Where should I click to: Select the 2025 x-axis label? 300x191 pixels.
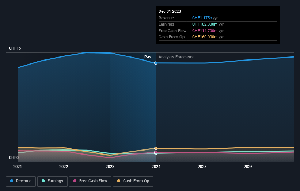[x=202, y=167]
